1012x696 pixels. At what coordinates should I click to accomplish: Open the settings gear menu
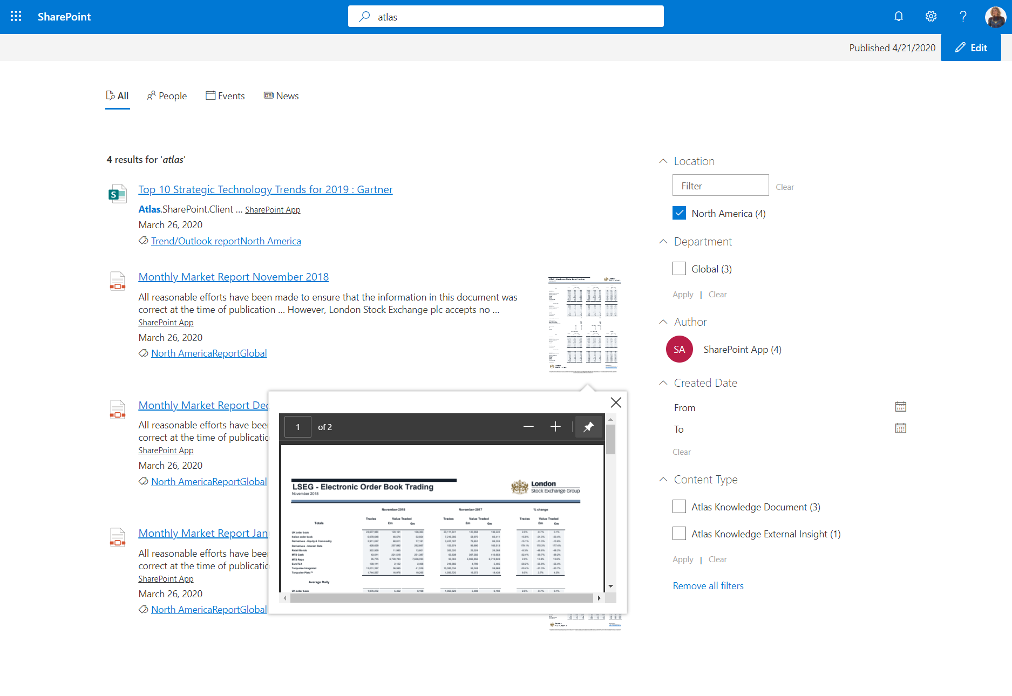(931, 16)
